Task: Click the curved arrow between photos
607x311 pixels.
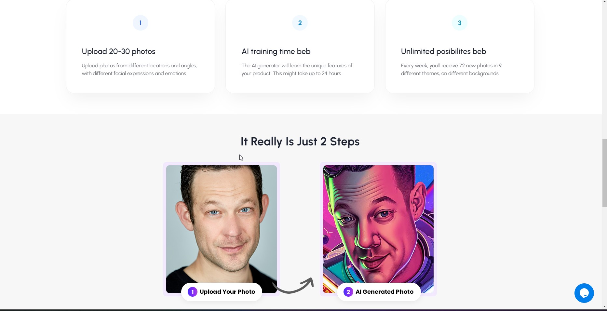Action: pyautogui.click(x=293, y=286)
